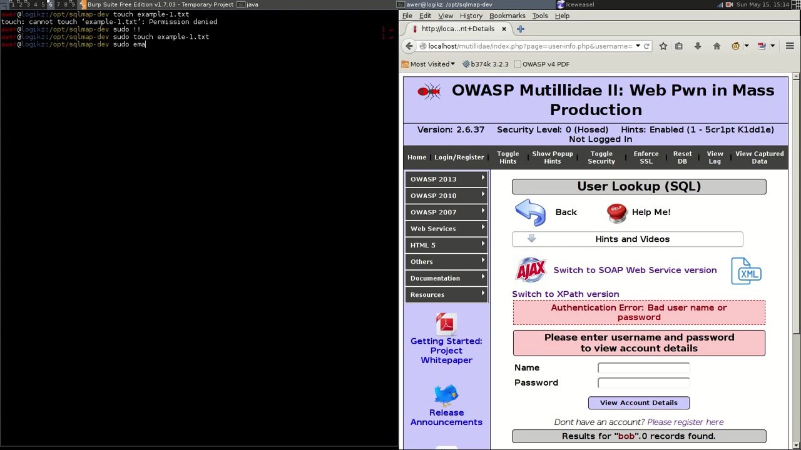
Task: Click Enforce SSL in the nav bar
Action: coord(646,157)
